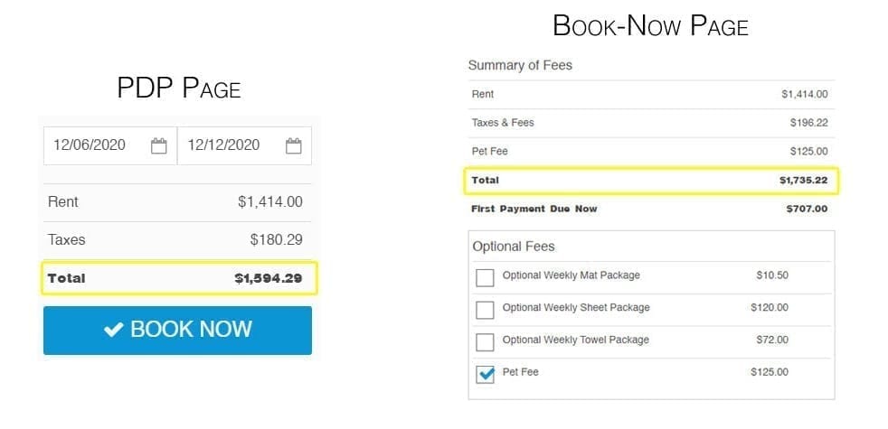This screenshot has width=888, height=429.
Task: Click the 12/06/2020 check-in date field
Action: tap(90, 145)
